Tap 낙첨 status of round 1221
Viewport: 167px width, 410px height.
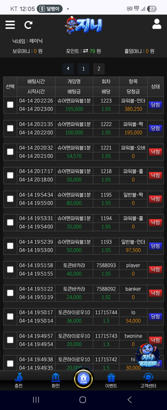156,152
